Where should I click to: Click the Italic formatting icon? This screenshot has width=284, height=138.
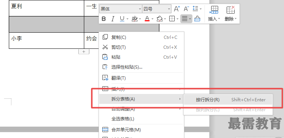(x=113, y=19)
